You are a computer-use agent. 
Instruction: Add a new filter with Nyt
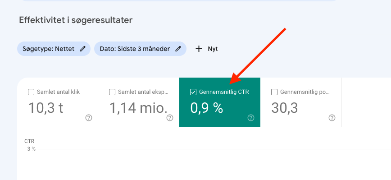pos(206,49)
